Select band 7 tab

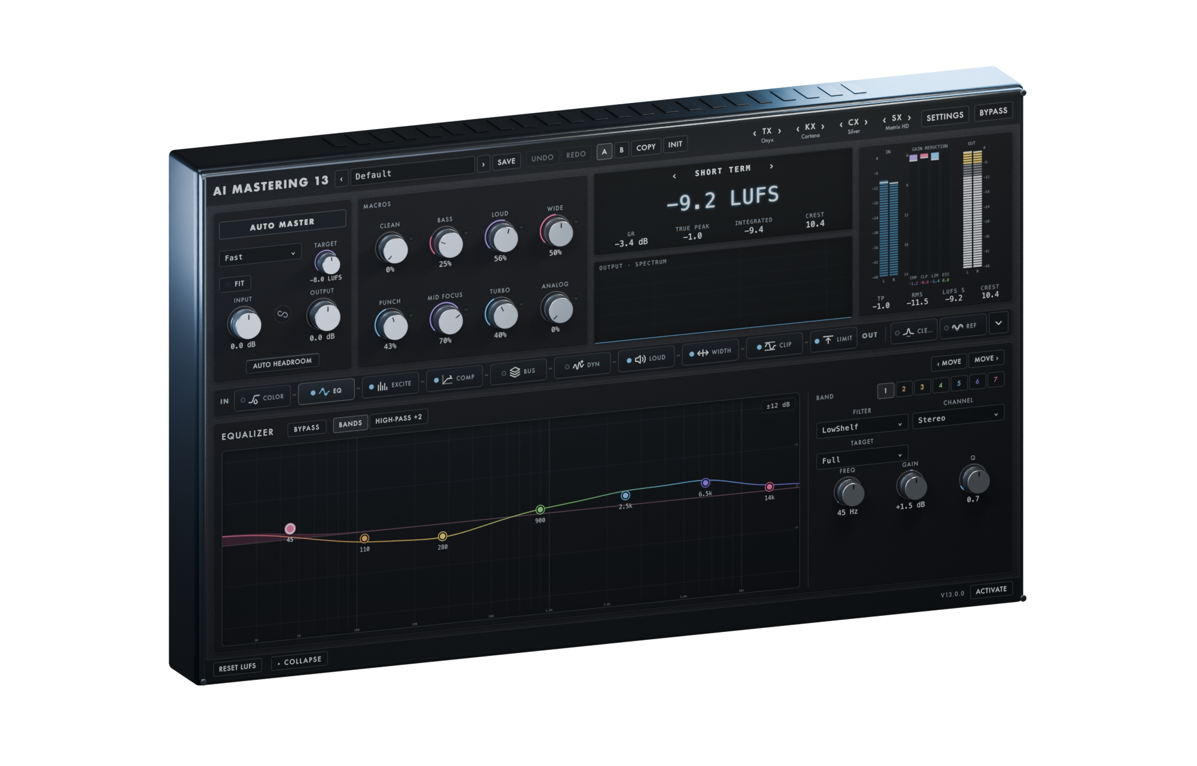tap(995, 379)
